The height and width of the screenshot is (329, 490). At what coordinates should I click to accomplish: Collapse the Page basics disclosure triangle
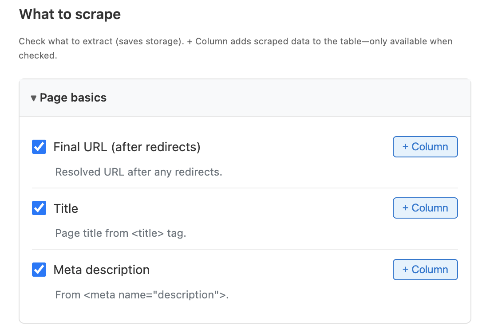tap(33, 98)
